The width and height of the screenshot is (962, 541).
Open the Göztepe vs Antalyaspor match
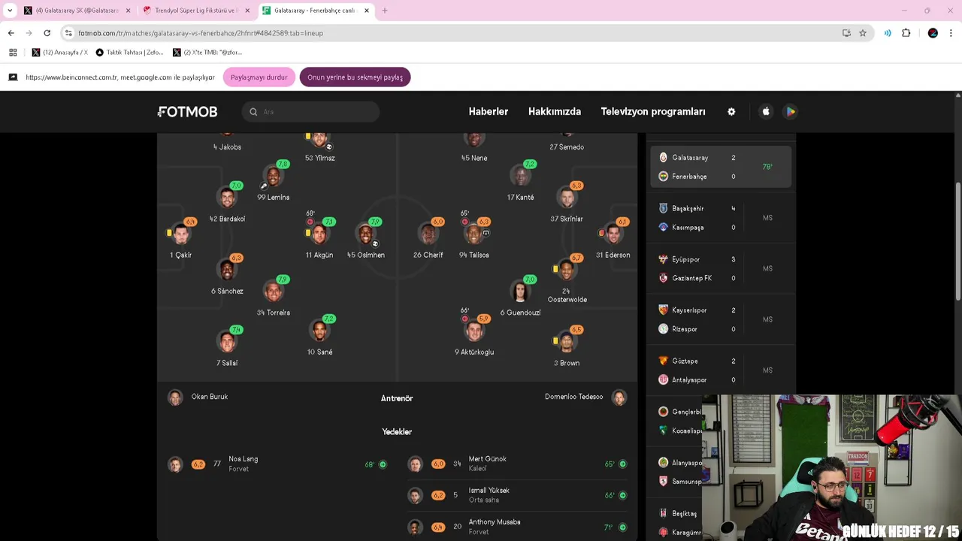pyautogui.click(x=721, y=370)
